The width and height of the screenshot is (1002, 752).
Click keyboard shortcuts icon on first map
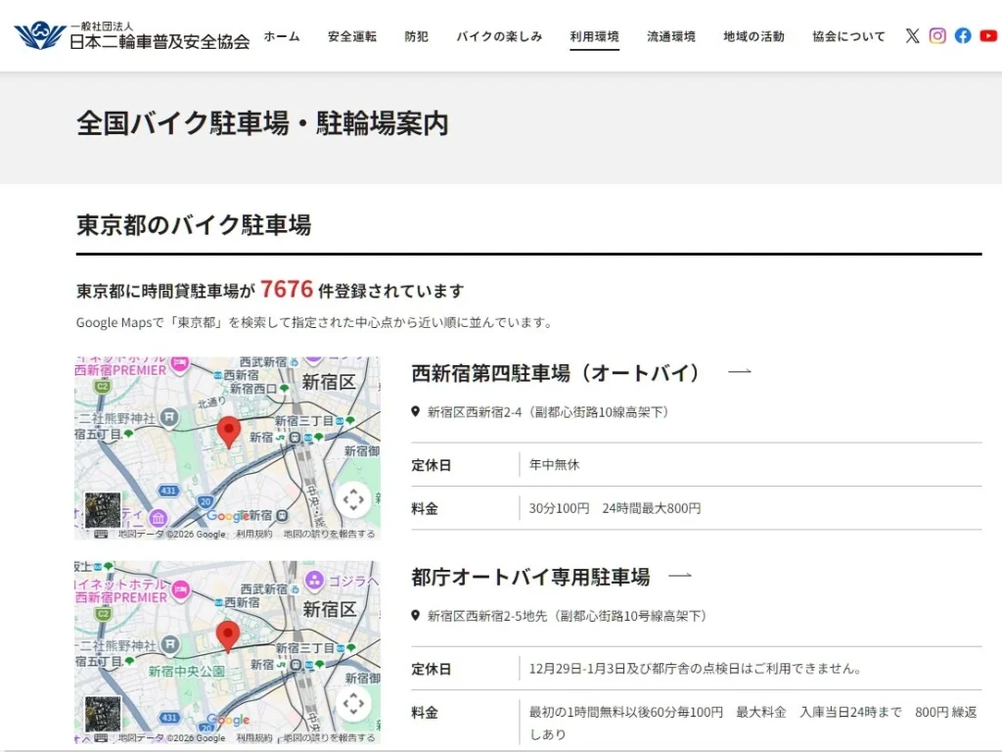[x=101, y=534]
